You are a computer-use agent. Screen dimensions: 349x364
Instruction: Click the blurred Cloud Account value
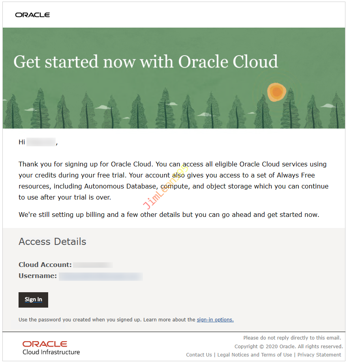point(93,265)
